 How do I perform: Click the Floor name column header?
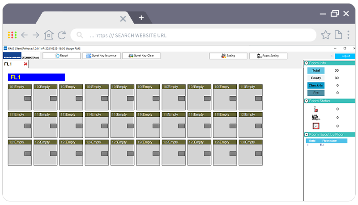coord(329,141)
